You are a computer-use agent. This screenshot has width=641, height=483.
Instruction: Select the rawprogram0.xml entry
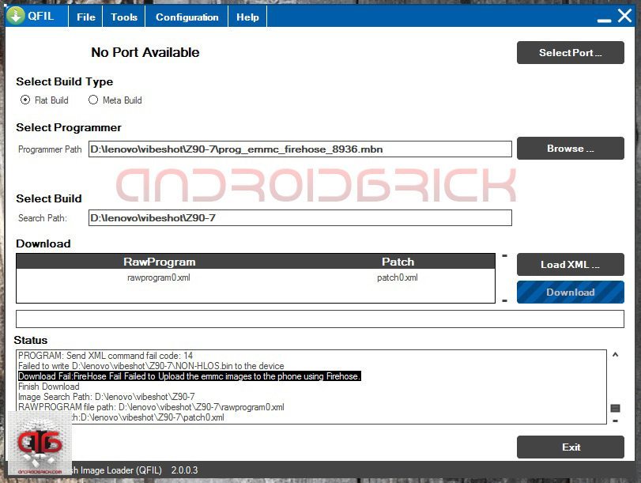(159, 277)
